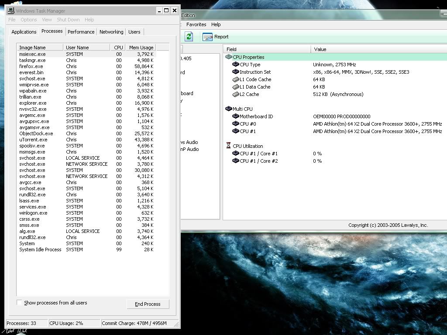This screenshot has height=335, width=447.
Task: Sort processes by Image Name column
Action: [x=40, y=47]
